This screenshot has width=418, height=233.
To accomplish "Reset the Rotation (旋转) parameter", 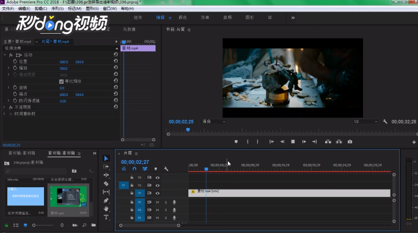I will tap(116, 87).
